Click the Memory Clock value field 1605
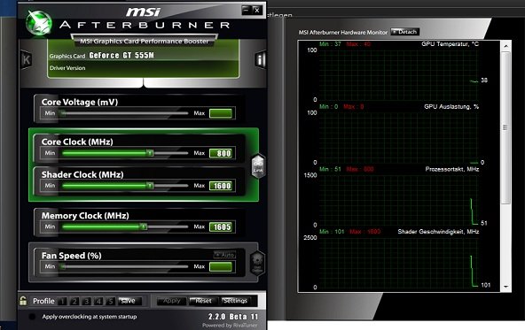 tap(221, 226)
